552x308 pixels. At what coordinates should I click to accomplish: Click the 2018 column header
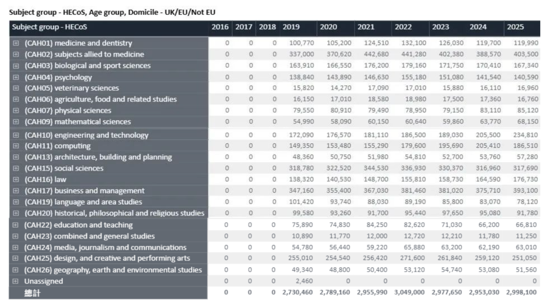pyautogui.click(x=267, y=27)
